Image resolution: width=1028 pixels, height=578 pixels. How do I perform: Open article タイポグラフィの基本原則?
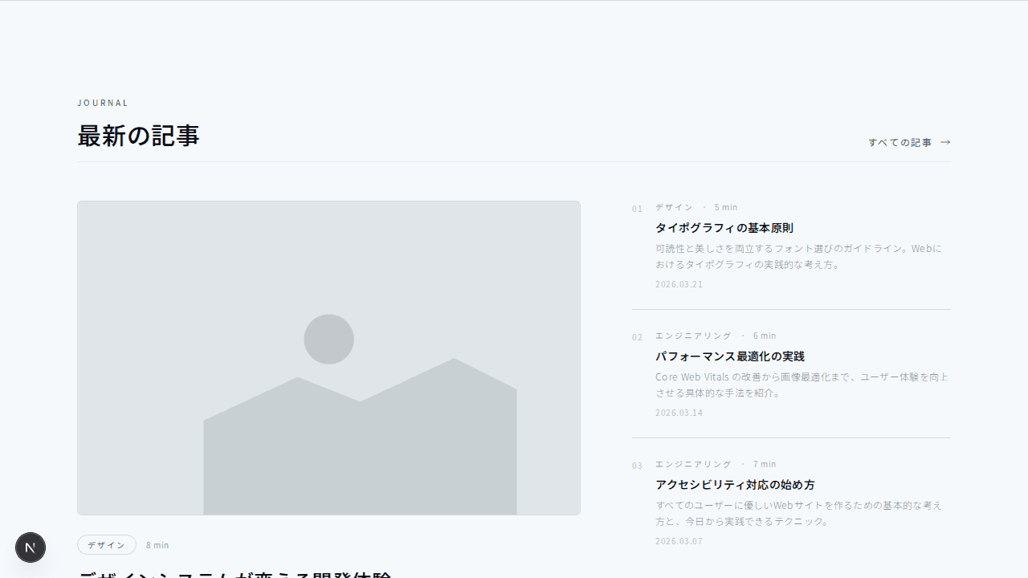[724, 228]
